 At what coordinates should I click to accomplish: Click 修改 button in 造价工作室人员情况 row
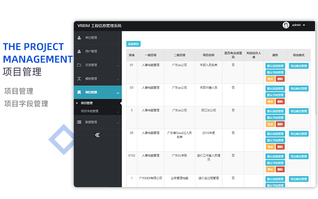[270, 169]
